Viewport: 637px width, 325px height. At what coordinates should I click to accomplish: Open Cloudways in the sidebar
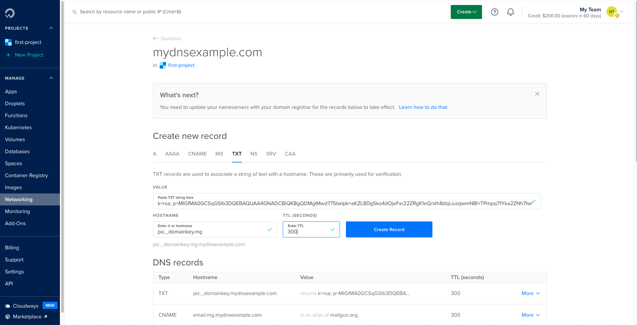[x=26, y=306]
